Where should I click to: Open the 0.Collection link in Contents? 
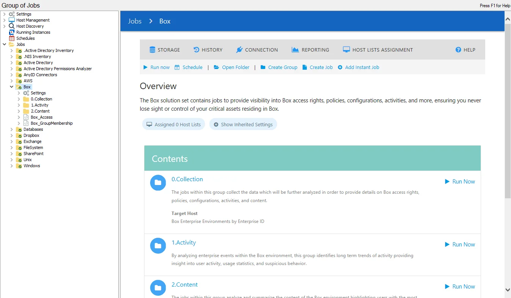click(187, 179)
